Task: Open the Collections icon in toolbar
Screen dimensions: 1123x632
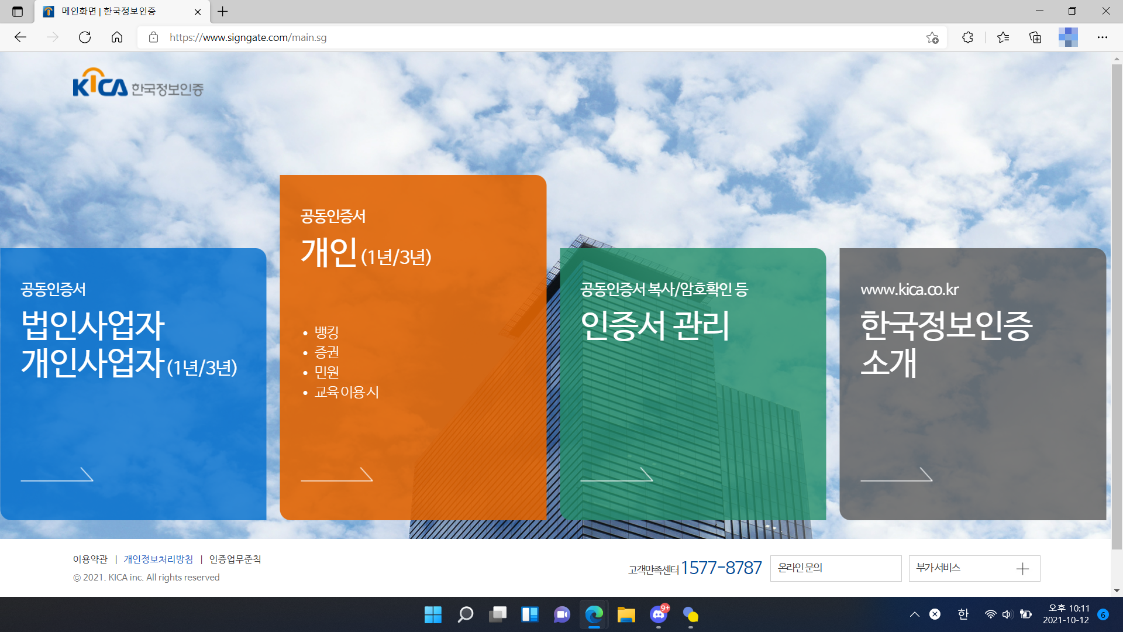Action: (x=1035, y=37)
